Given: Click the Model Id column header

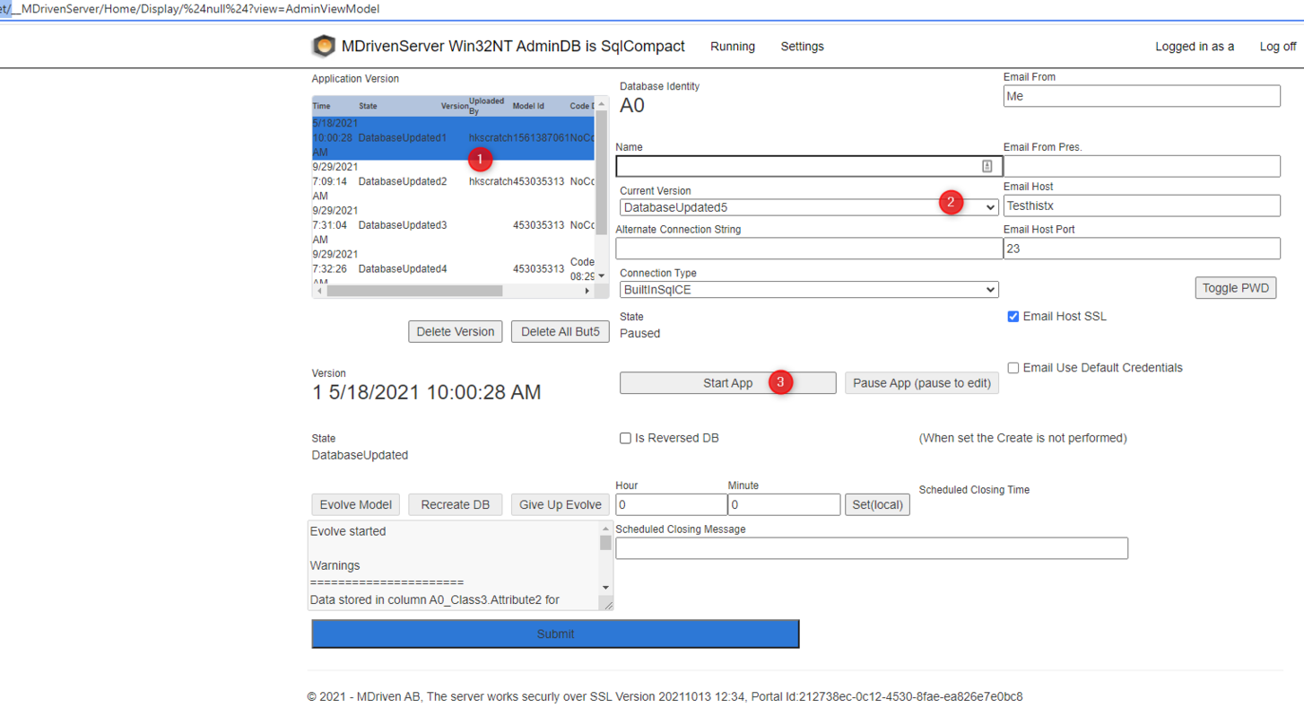Looking at the screenshot, I should coord(528,106).
